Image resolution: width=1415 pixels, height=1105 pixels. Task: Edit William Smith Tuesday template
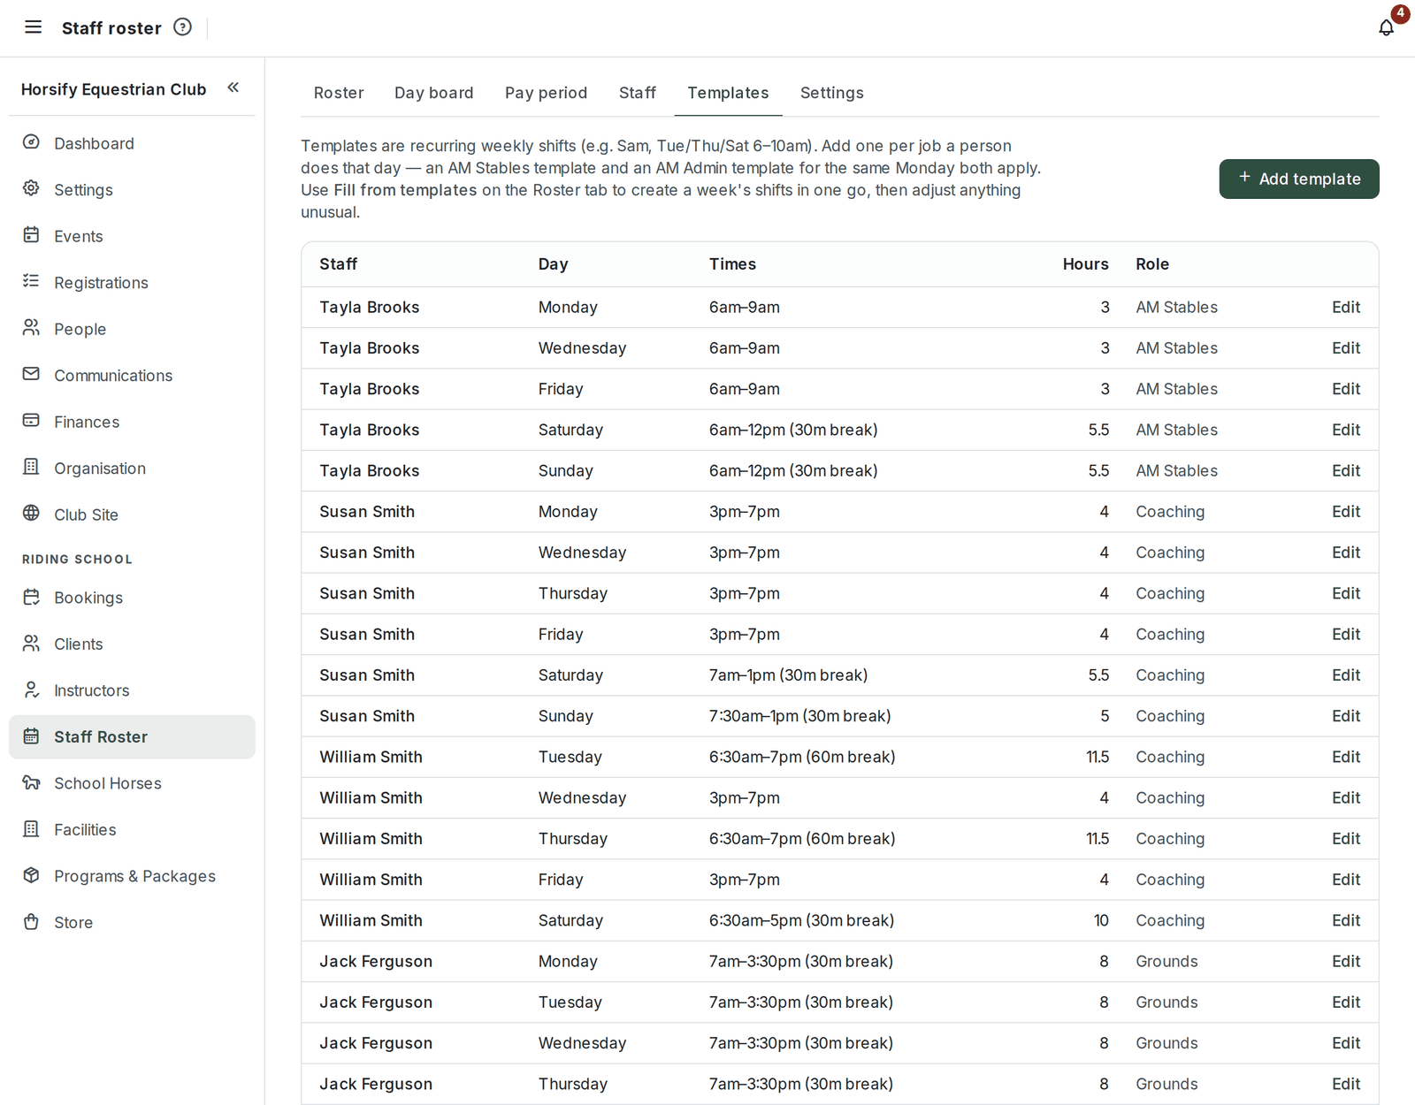point(1345,757)
